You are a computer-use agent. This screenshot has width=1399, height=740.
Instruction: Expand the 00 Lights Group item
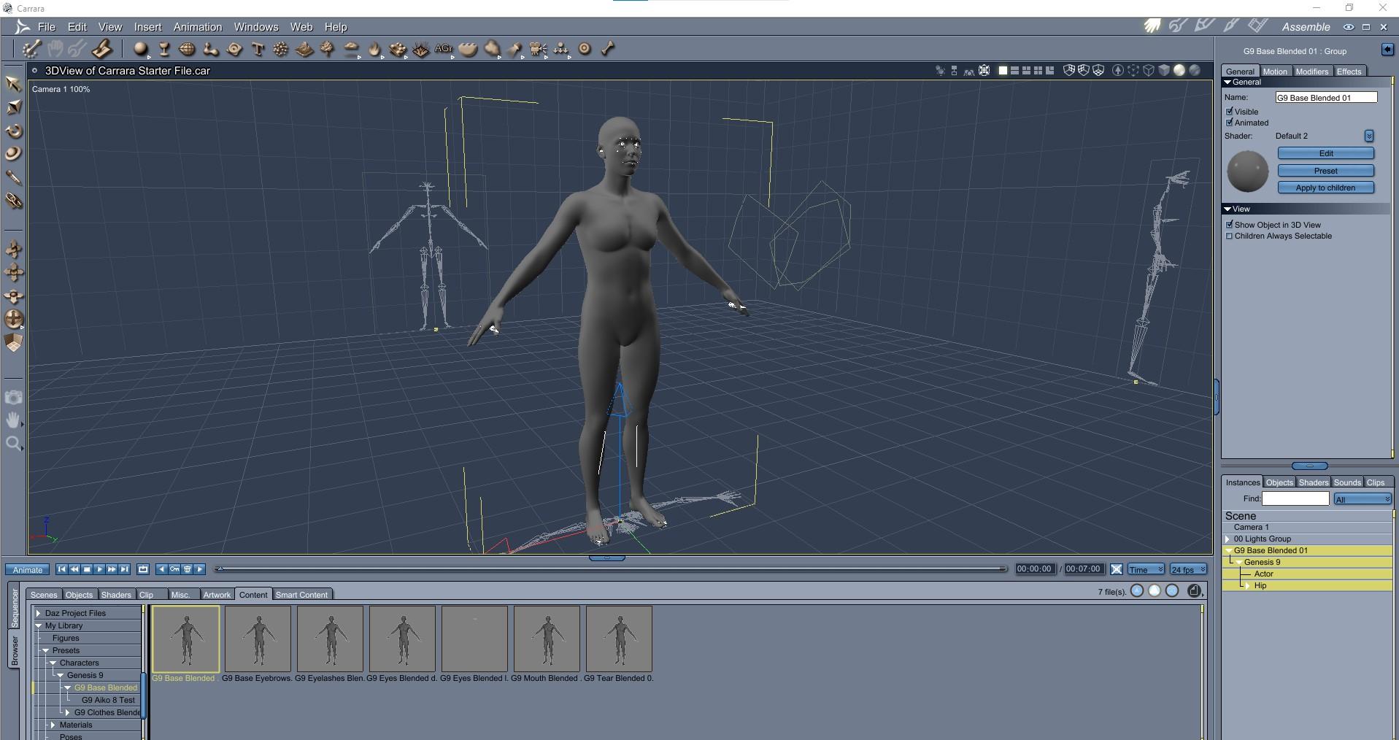tap(1228, 539)
